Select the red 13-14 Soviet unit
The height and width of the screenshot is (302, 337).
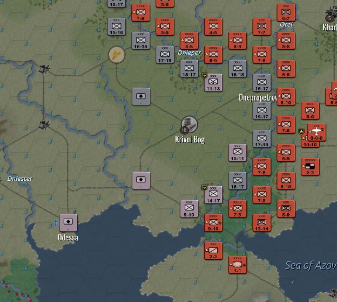(x=261, y=223)
